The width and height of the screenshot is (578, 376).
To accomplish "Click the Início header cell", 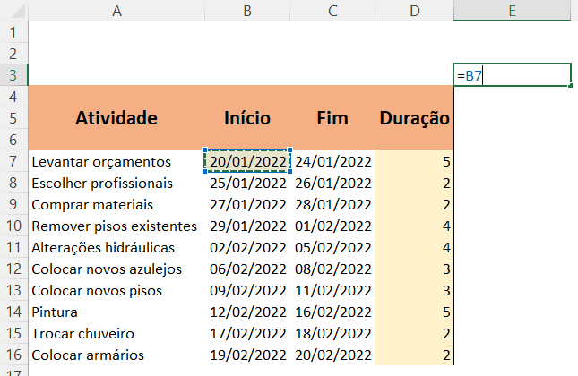I will [x=247, y=118].
